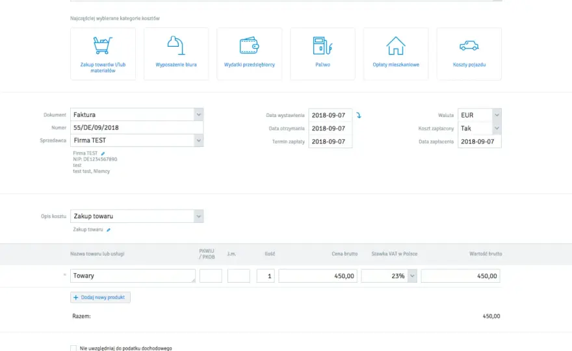Expand the Opis kosztu Zakup towaru dropdown
The width and height of the screenshot is (572, 351).
pos(198,216)
